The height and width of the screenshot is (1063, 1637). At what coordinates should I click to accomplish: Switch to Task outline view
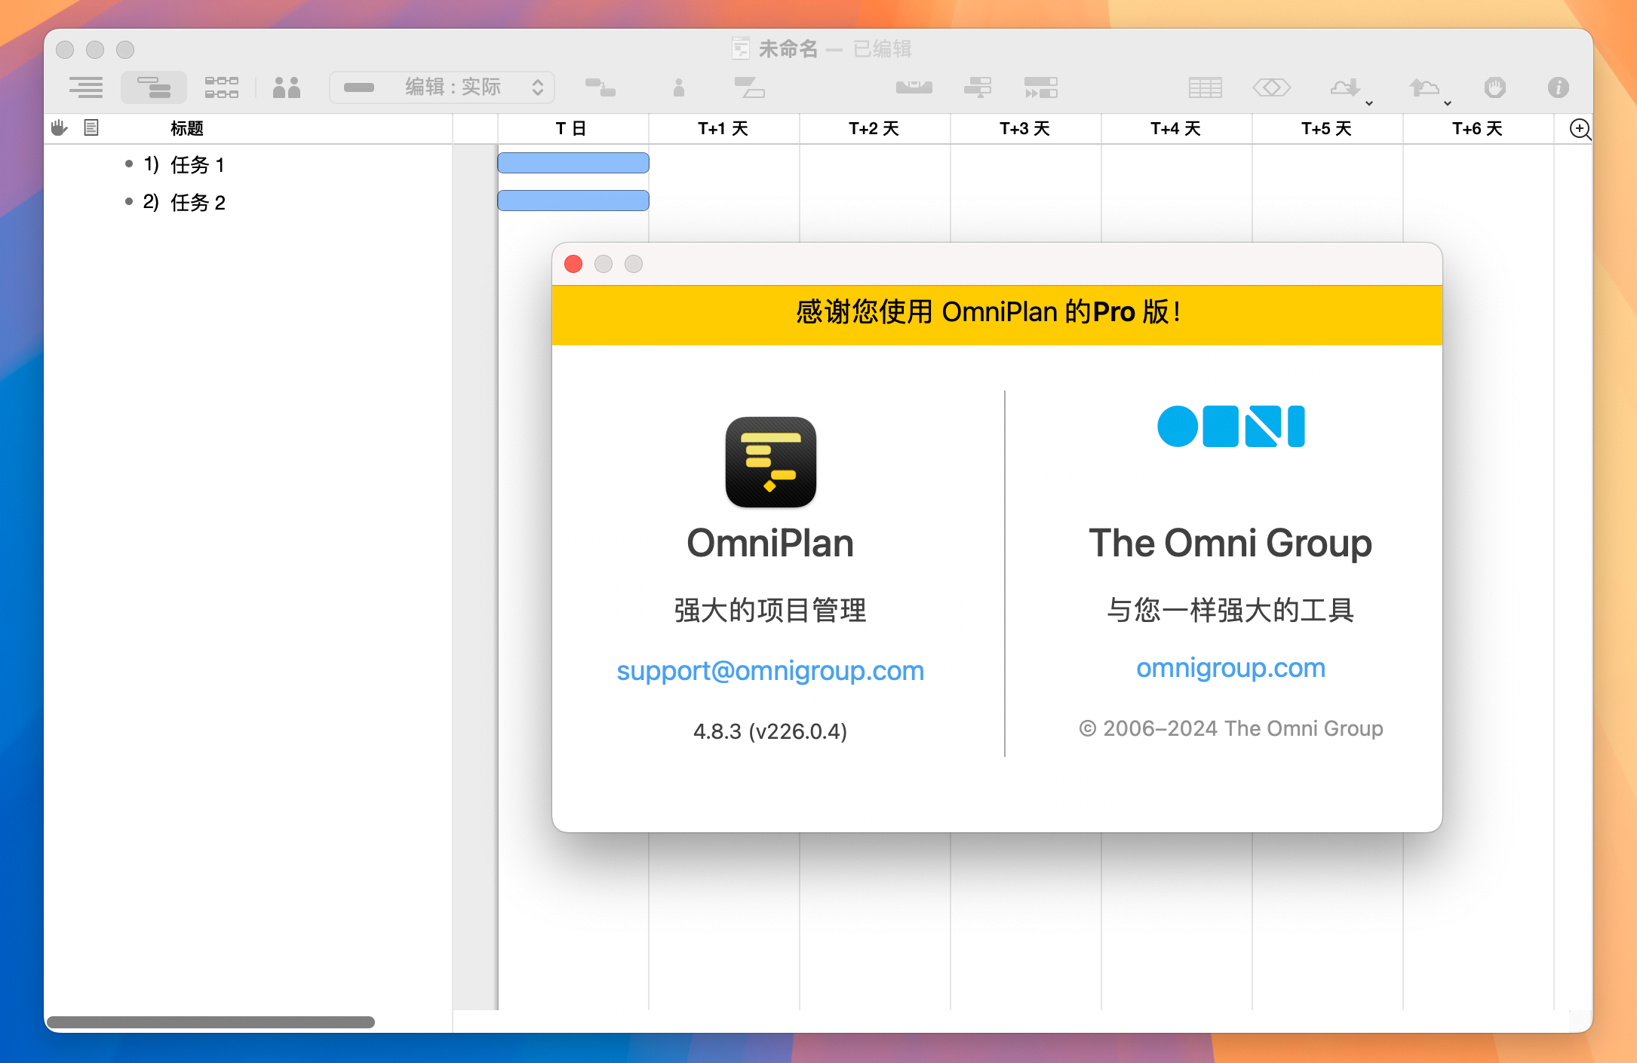tap(86, 87)
